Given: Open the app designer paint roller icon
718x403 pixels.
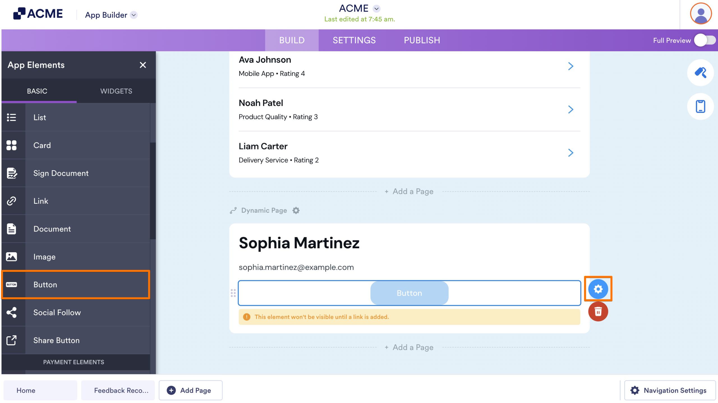Looking at the screenshot, I should pos(700,73).
